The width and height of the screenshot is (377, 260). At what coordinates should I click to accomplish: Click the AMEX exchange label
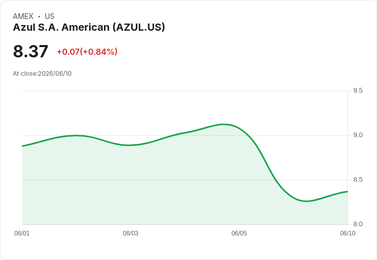(23, 16)
